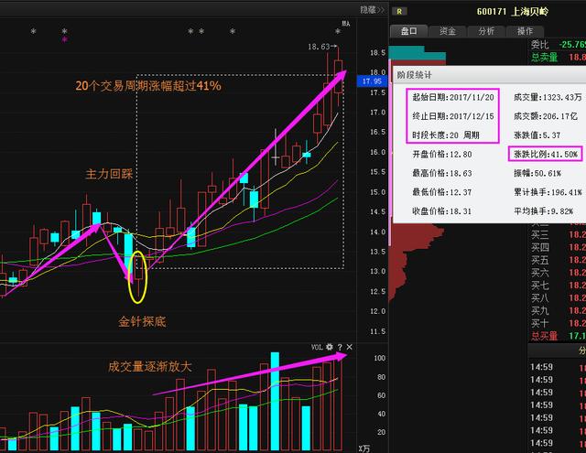This screenshot has width=586, height=453.
Task: Select the 分析 tab
Action: tap(485, 31)
